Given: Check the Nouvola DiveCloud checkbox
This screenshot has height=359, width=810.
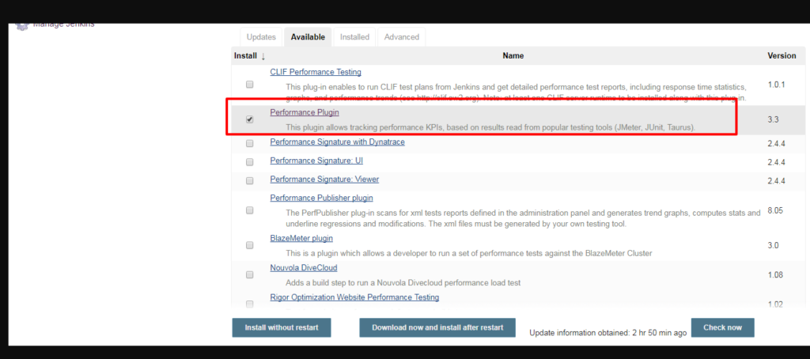Looking at the screenshot, I should point(249,275).
